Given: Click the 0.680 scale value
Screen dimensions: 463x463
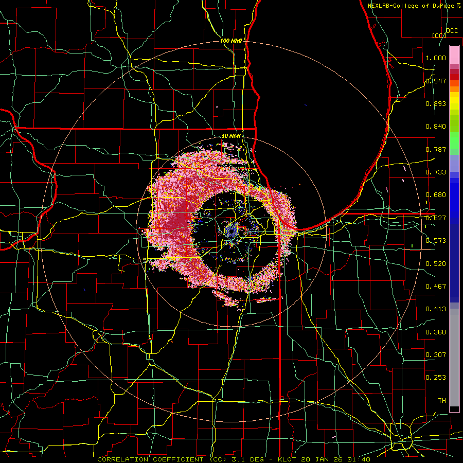Looking at the screenshot, I should pos(436,195).
